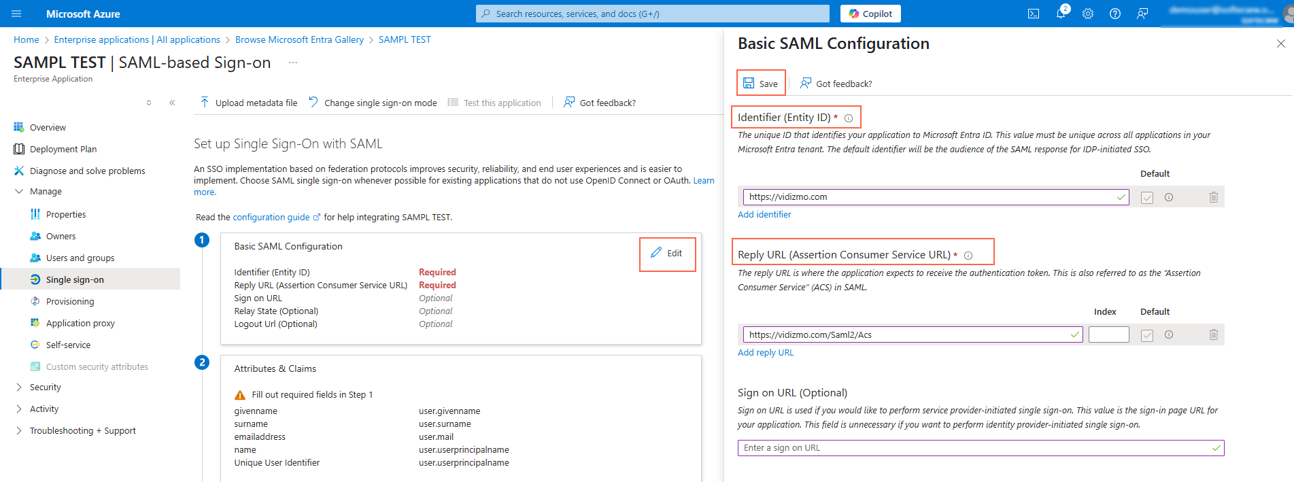
Task: Delete the reply URL using trash icon
Action: (1213, 334)
